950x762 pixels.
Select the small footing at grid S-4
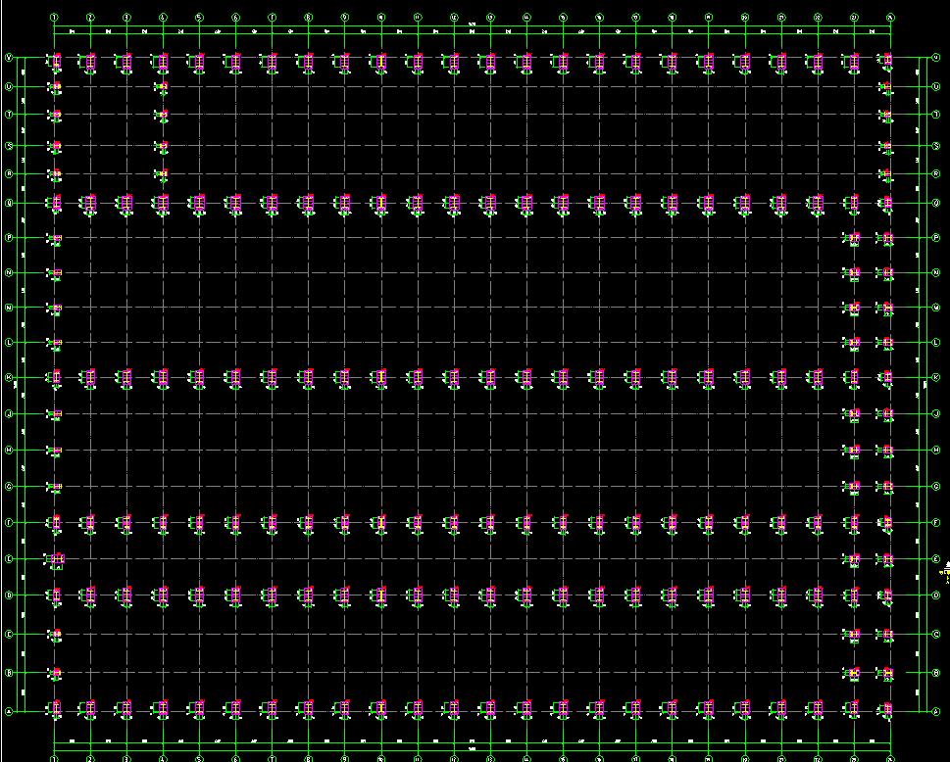162,146
